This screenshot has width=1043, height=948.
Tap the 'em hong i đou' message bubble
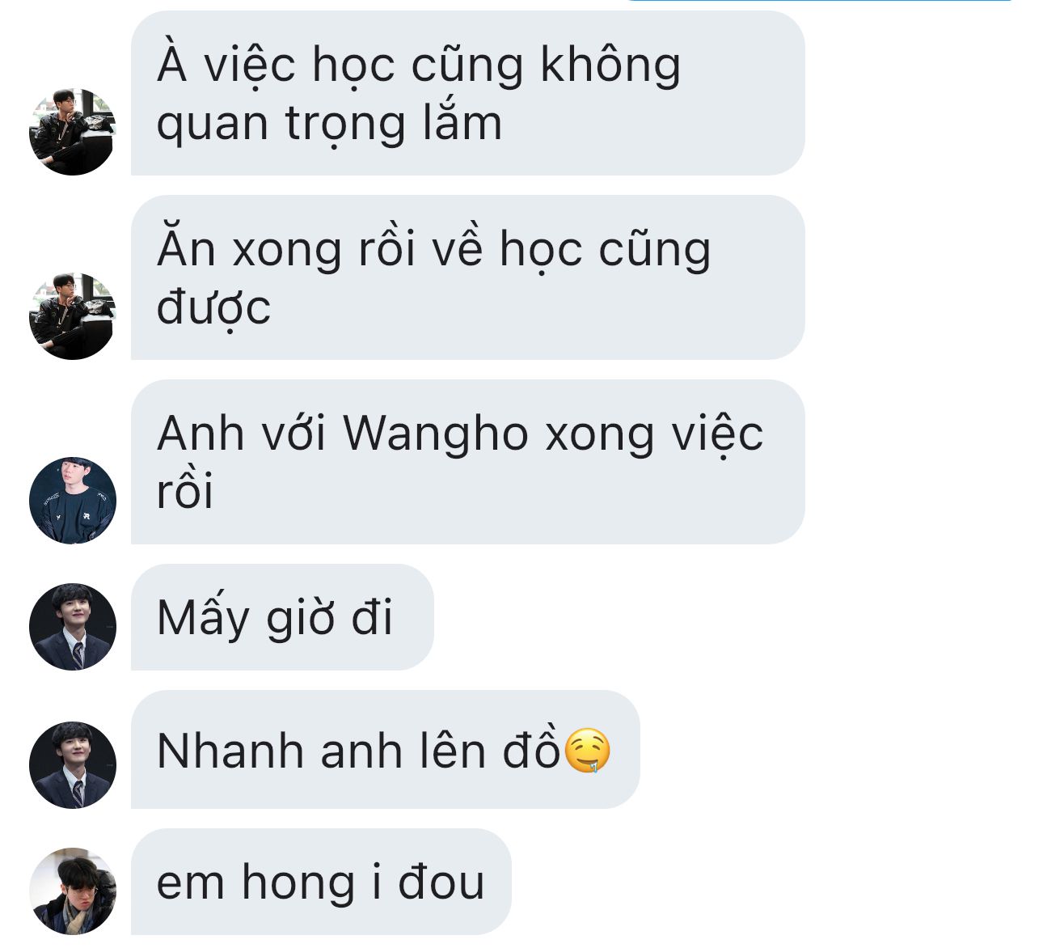tap(321, 882)
